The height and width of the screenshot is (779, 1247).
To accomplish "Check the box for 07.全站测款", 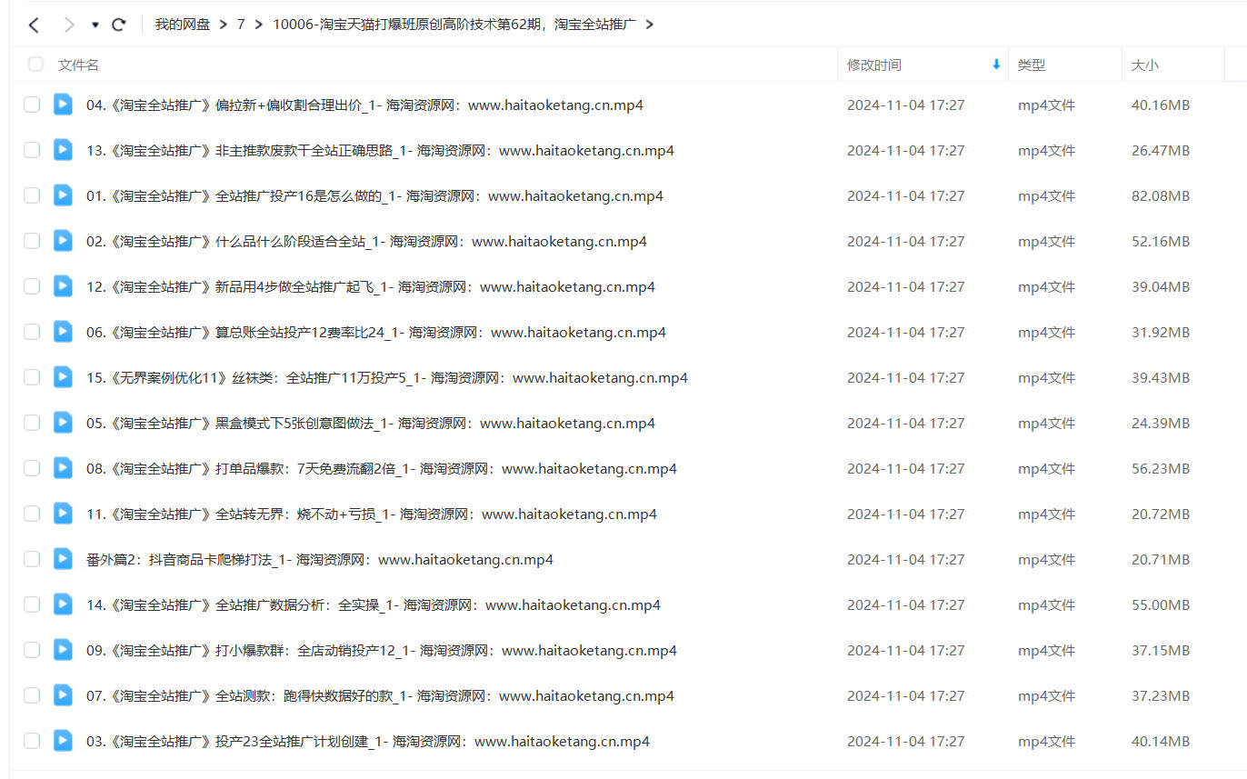I will coord(32,695).
